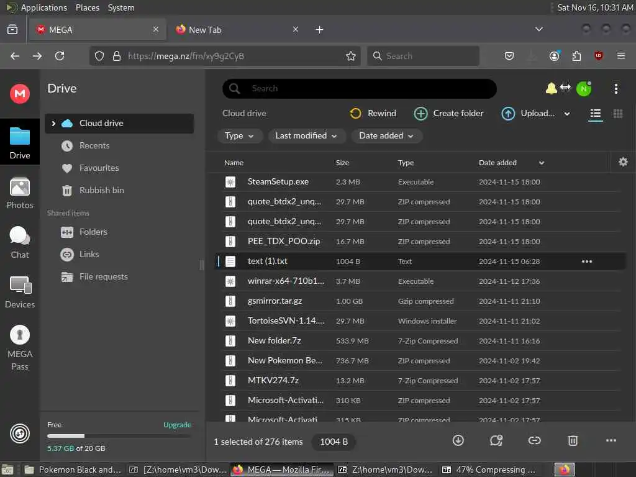Viewport: 636px width, 477px height.
Task: Click the Upload button
Action: point(529,114)
